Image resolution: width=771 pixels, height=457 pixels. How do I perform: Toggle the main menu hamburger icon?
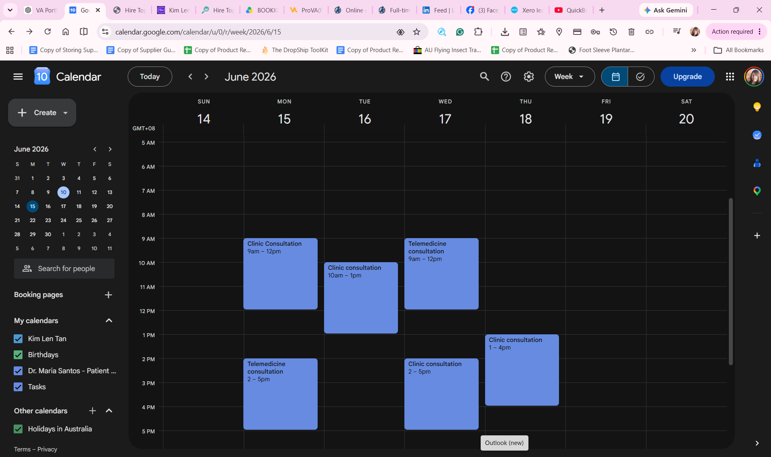click(x=18, y=77)
